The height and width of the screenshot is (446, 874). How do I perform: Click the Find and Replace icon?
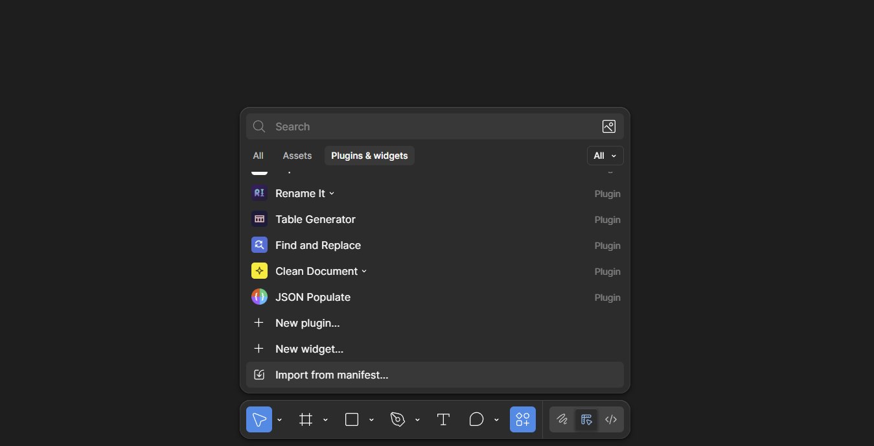coord(259,245)
